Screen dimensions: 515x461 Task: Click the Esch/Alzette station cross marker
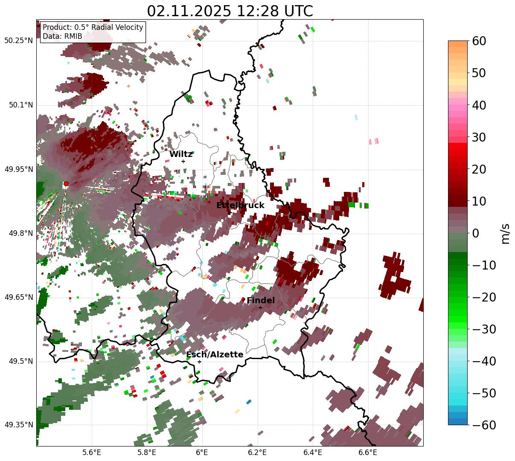tap(199, 362)
